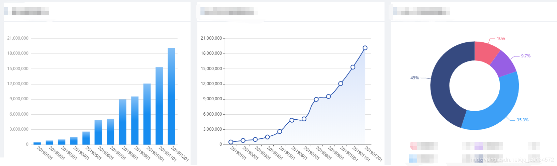Select the 20190601 data point on line chart
Viewport: 557px width, 166px height.
[x=292, y=120]
